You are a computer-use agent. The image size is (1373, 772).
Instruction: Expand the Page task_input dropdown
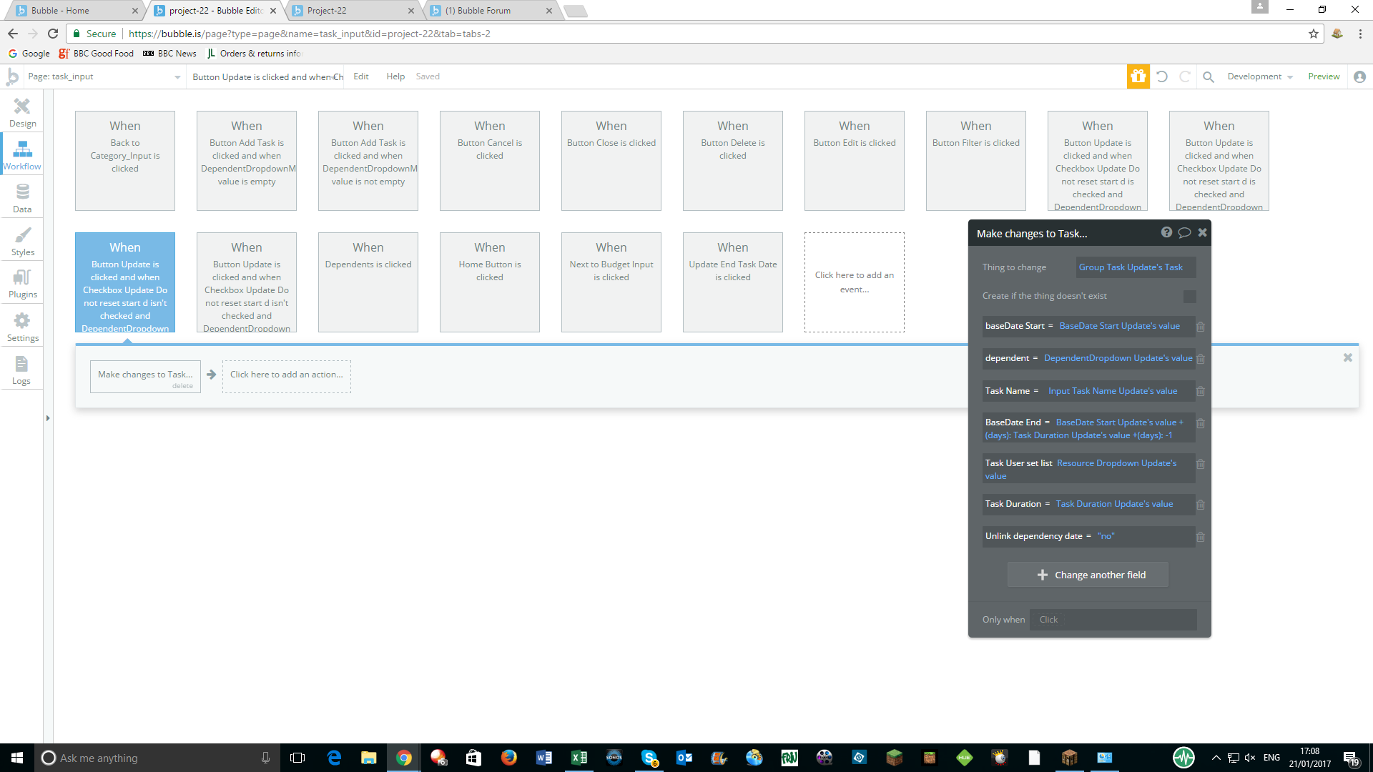(177, 76)
